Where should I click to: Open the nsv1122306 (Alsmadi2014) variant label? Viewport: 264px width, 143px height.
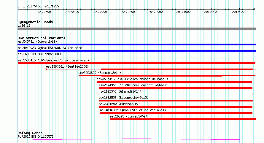point(120,91)
